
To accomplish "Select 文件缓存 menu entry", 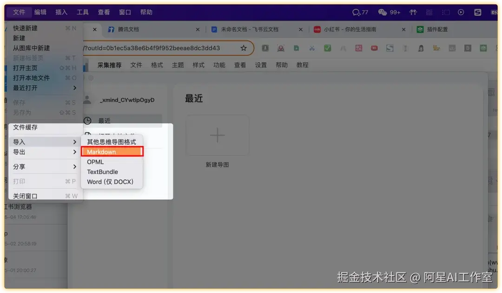I will click(45, 127).
